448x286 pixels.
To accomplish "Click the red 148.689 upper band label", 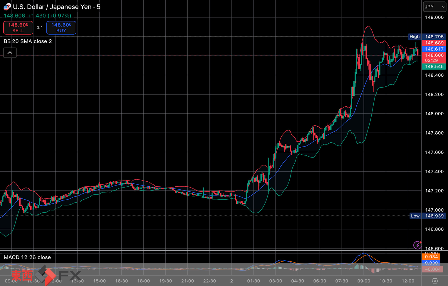I will (434, 43).
